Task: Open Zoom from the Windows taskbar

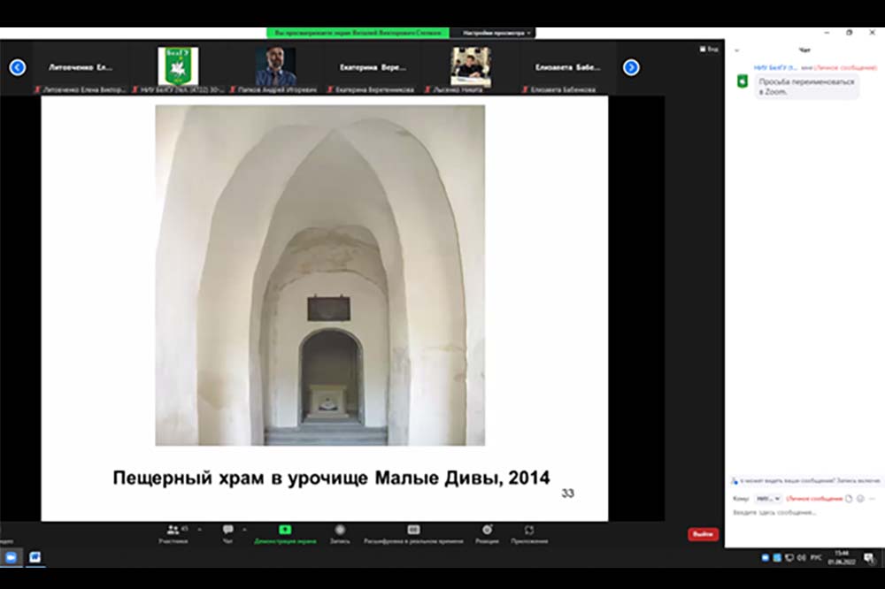Action: tap(11, 557)
